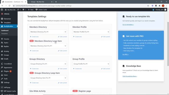Click the Plugins sidebar icon
The image size is (169, 95).
(2, 71)
